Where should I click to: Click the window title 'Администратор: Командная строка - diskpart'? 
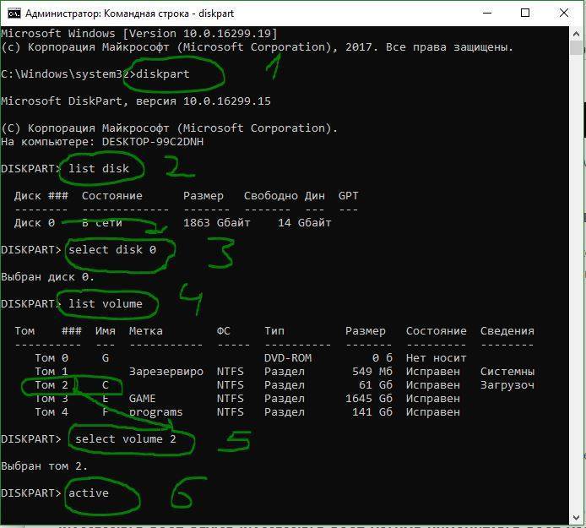click(x=129, y=14)
